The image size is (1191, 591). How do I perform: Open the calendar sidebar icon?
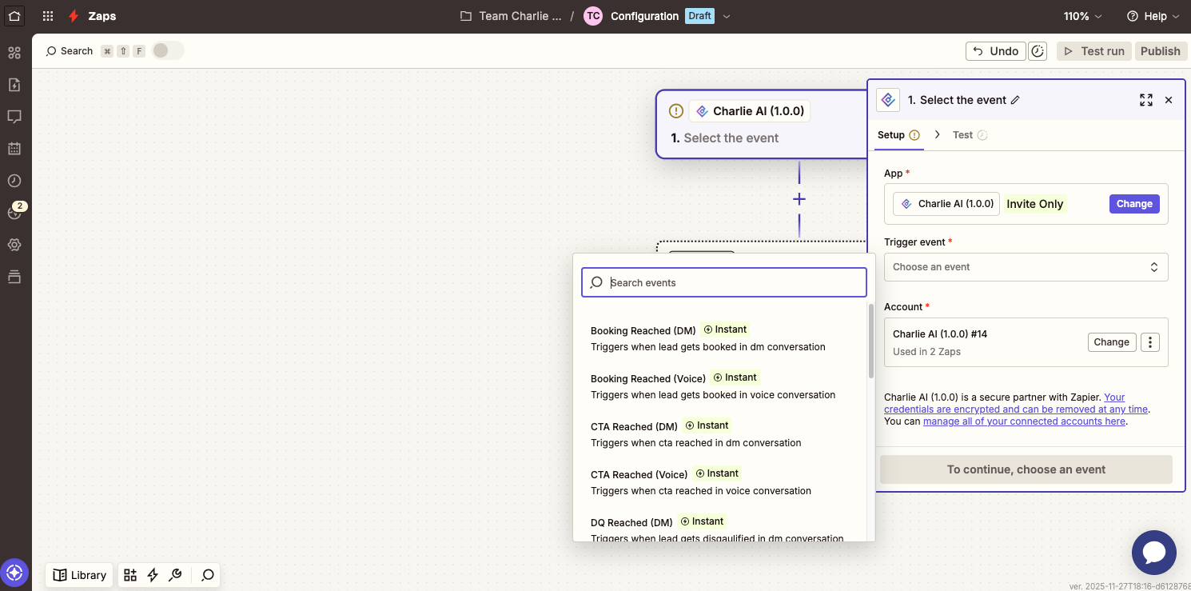14,149
